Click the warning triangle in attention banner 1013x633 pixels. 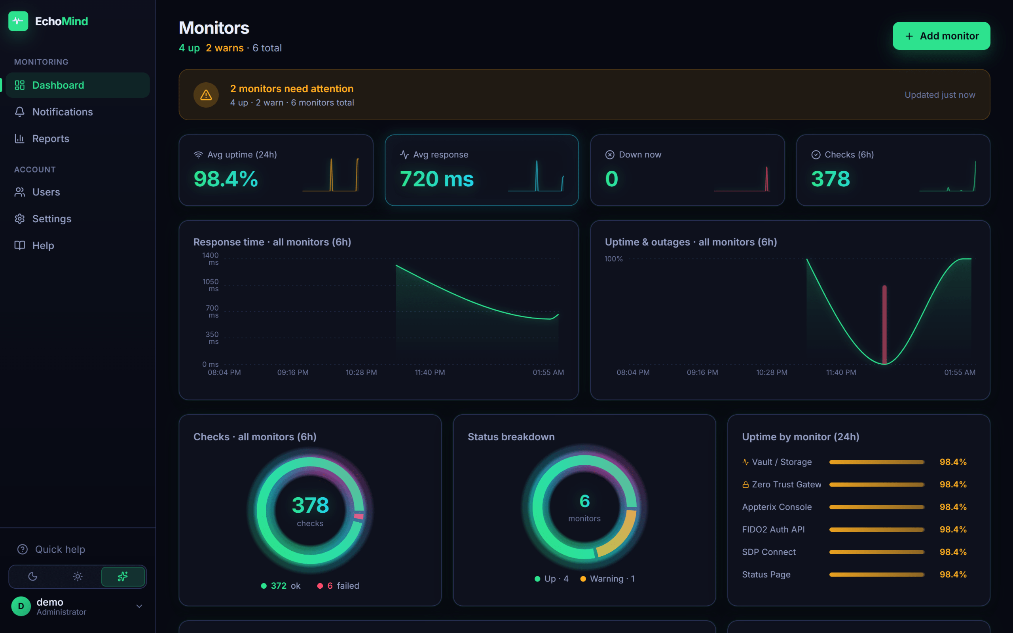[206, 95]
